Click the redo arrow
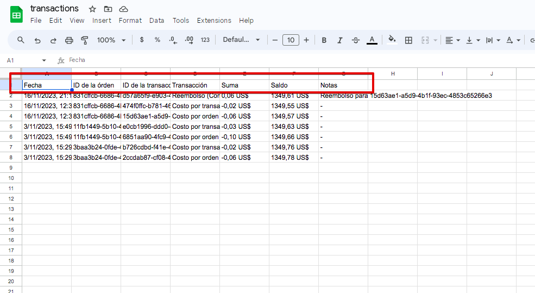535x293 pixels. pyautogui.click(x=53, y=40)
